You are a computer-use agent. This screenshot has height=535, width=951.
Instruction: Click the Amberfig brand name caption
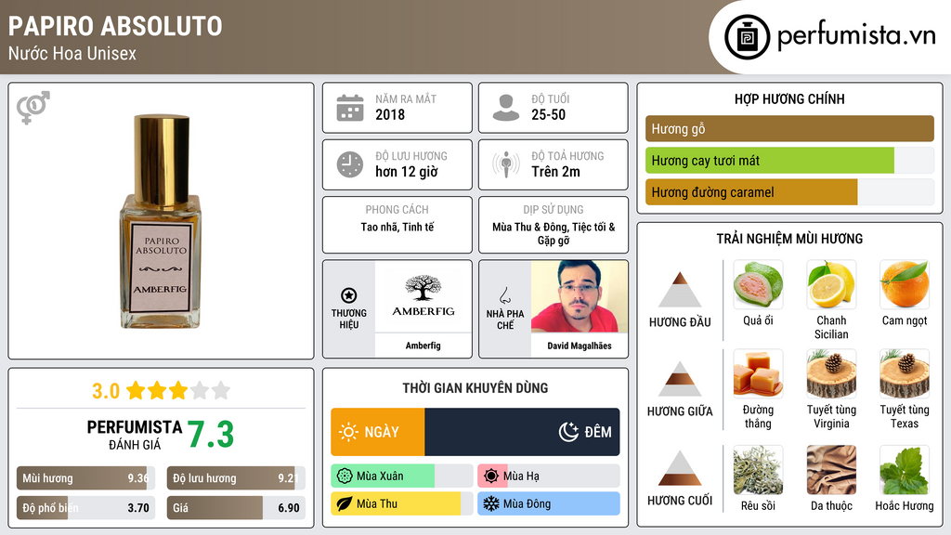point(423,346)
